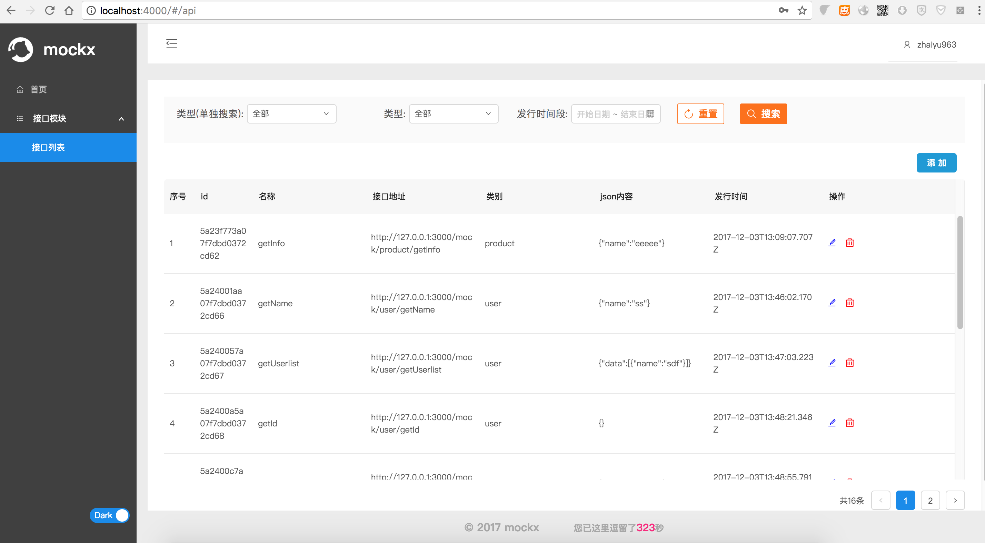985x543 pixels.
Task: Click the orange 搜索 search button
Action: point(763,114)
